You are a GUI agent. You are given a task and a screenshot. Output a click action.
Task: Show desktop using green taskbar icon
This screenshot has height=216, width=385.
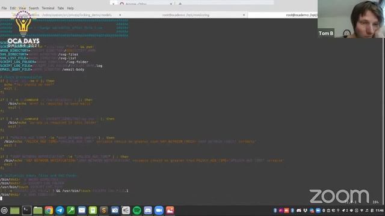click(x=14, y=211)
